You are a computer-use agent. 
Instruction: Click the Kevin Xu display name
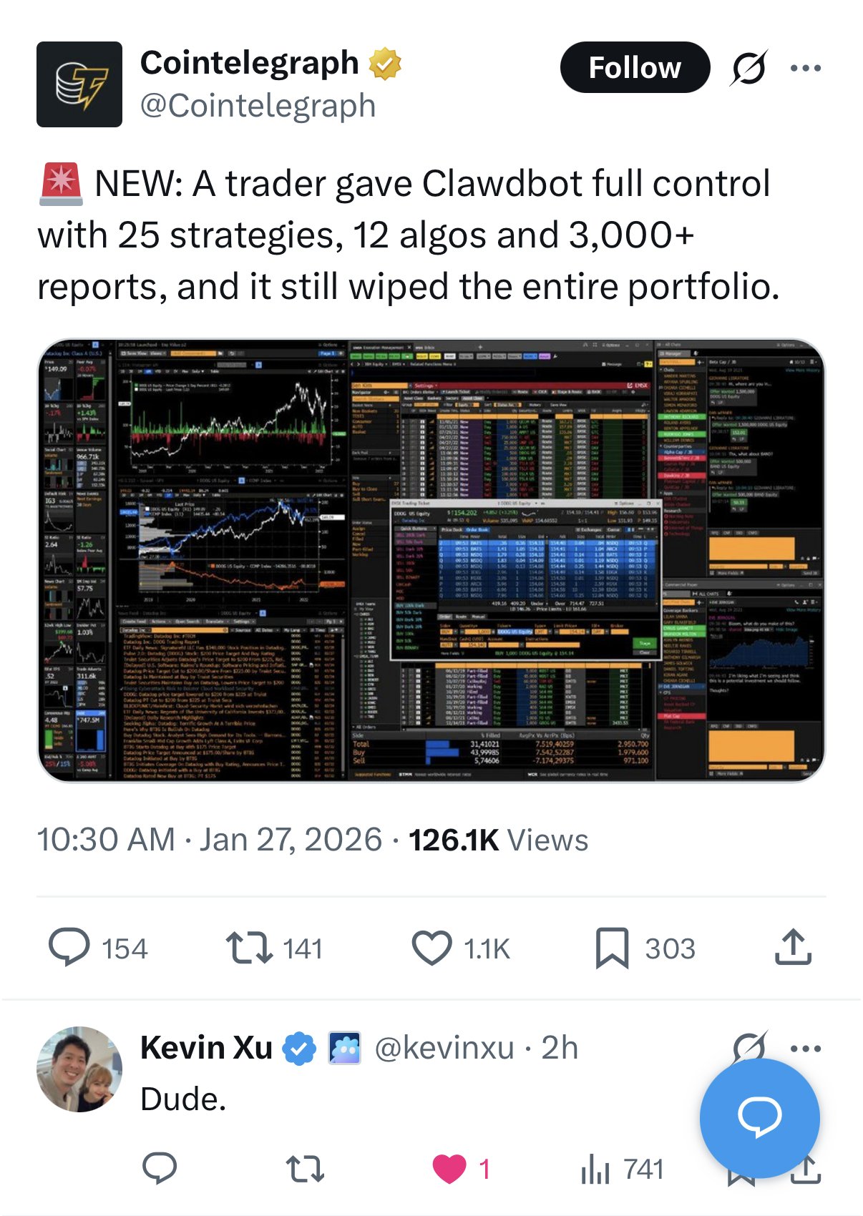(206, 1048)
